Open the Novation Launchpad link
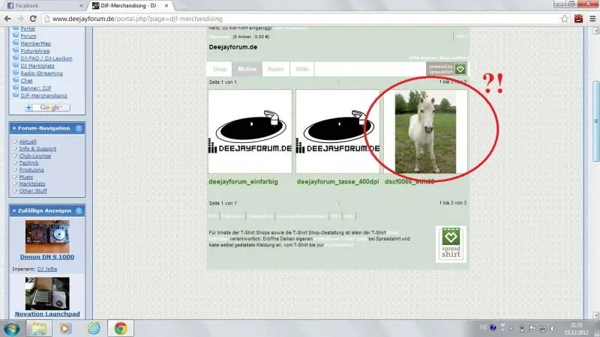This screenshot has width=600, height=337. (x=47, y=314)
